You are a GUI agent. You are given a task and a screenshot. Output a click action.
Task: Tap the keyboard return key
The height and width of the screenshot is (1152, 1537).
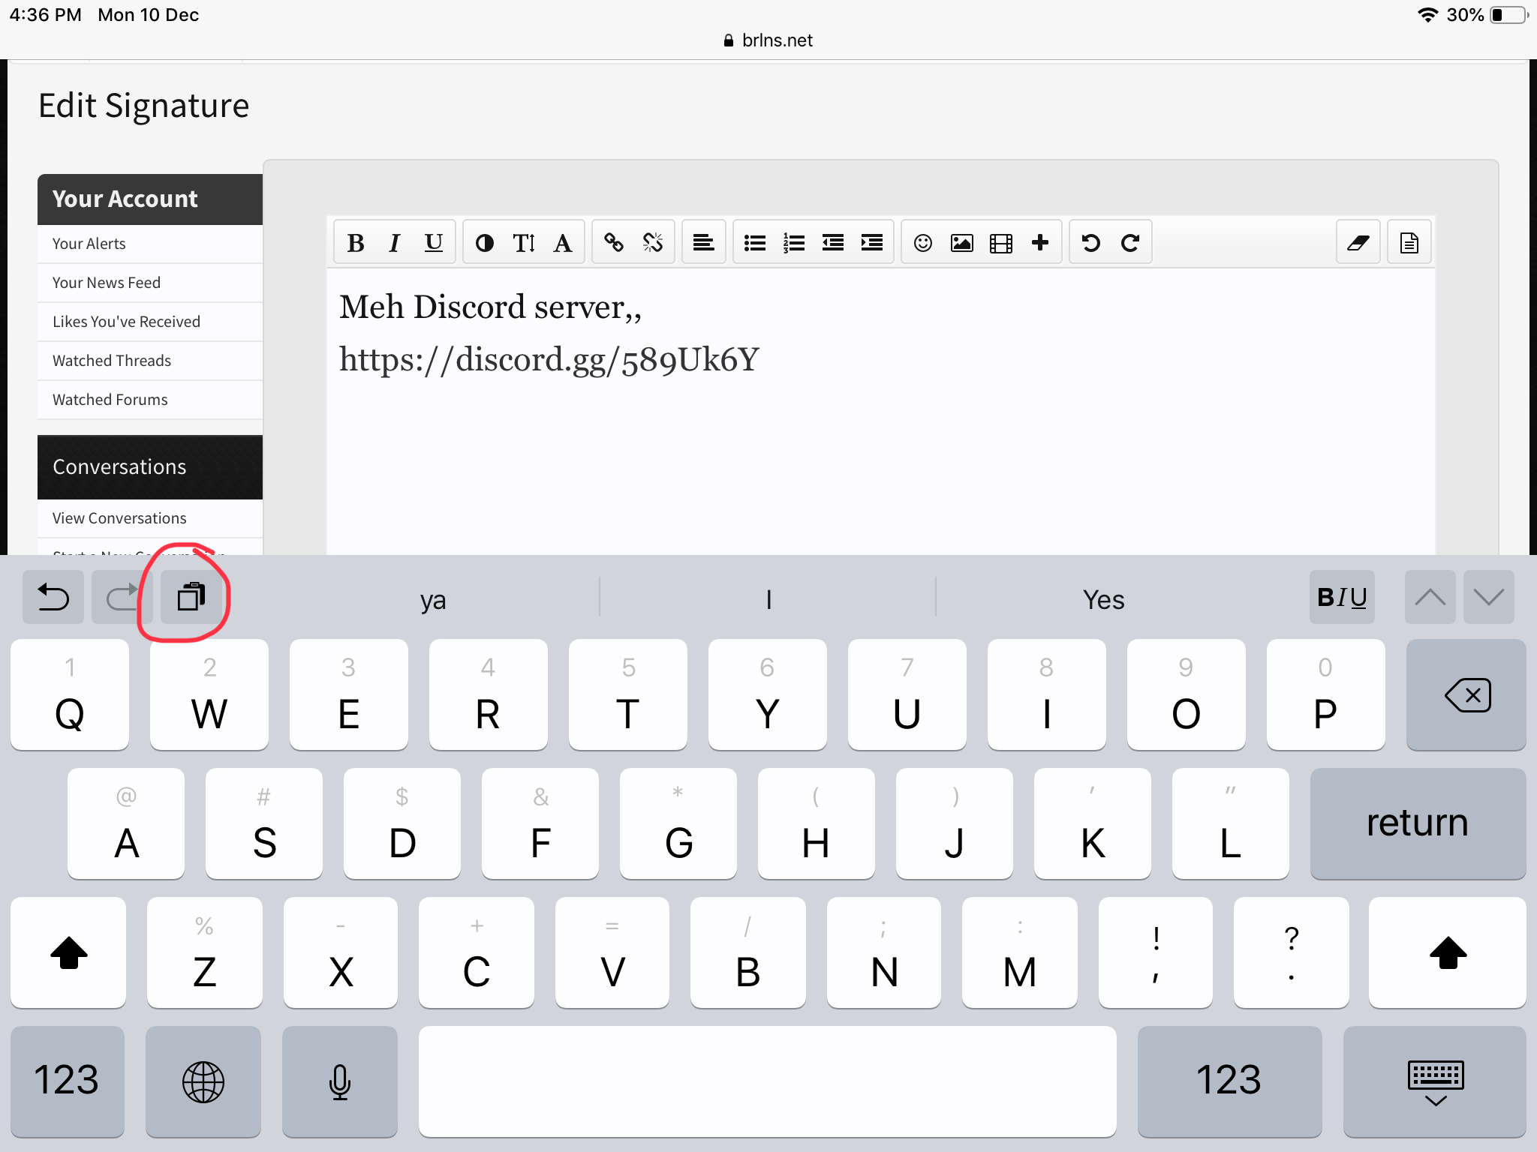1418,823
